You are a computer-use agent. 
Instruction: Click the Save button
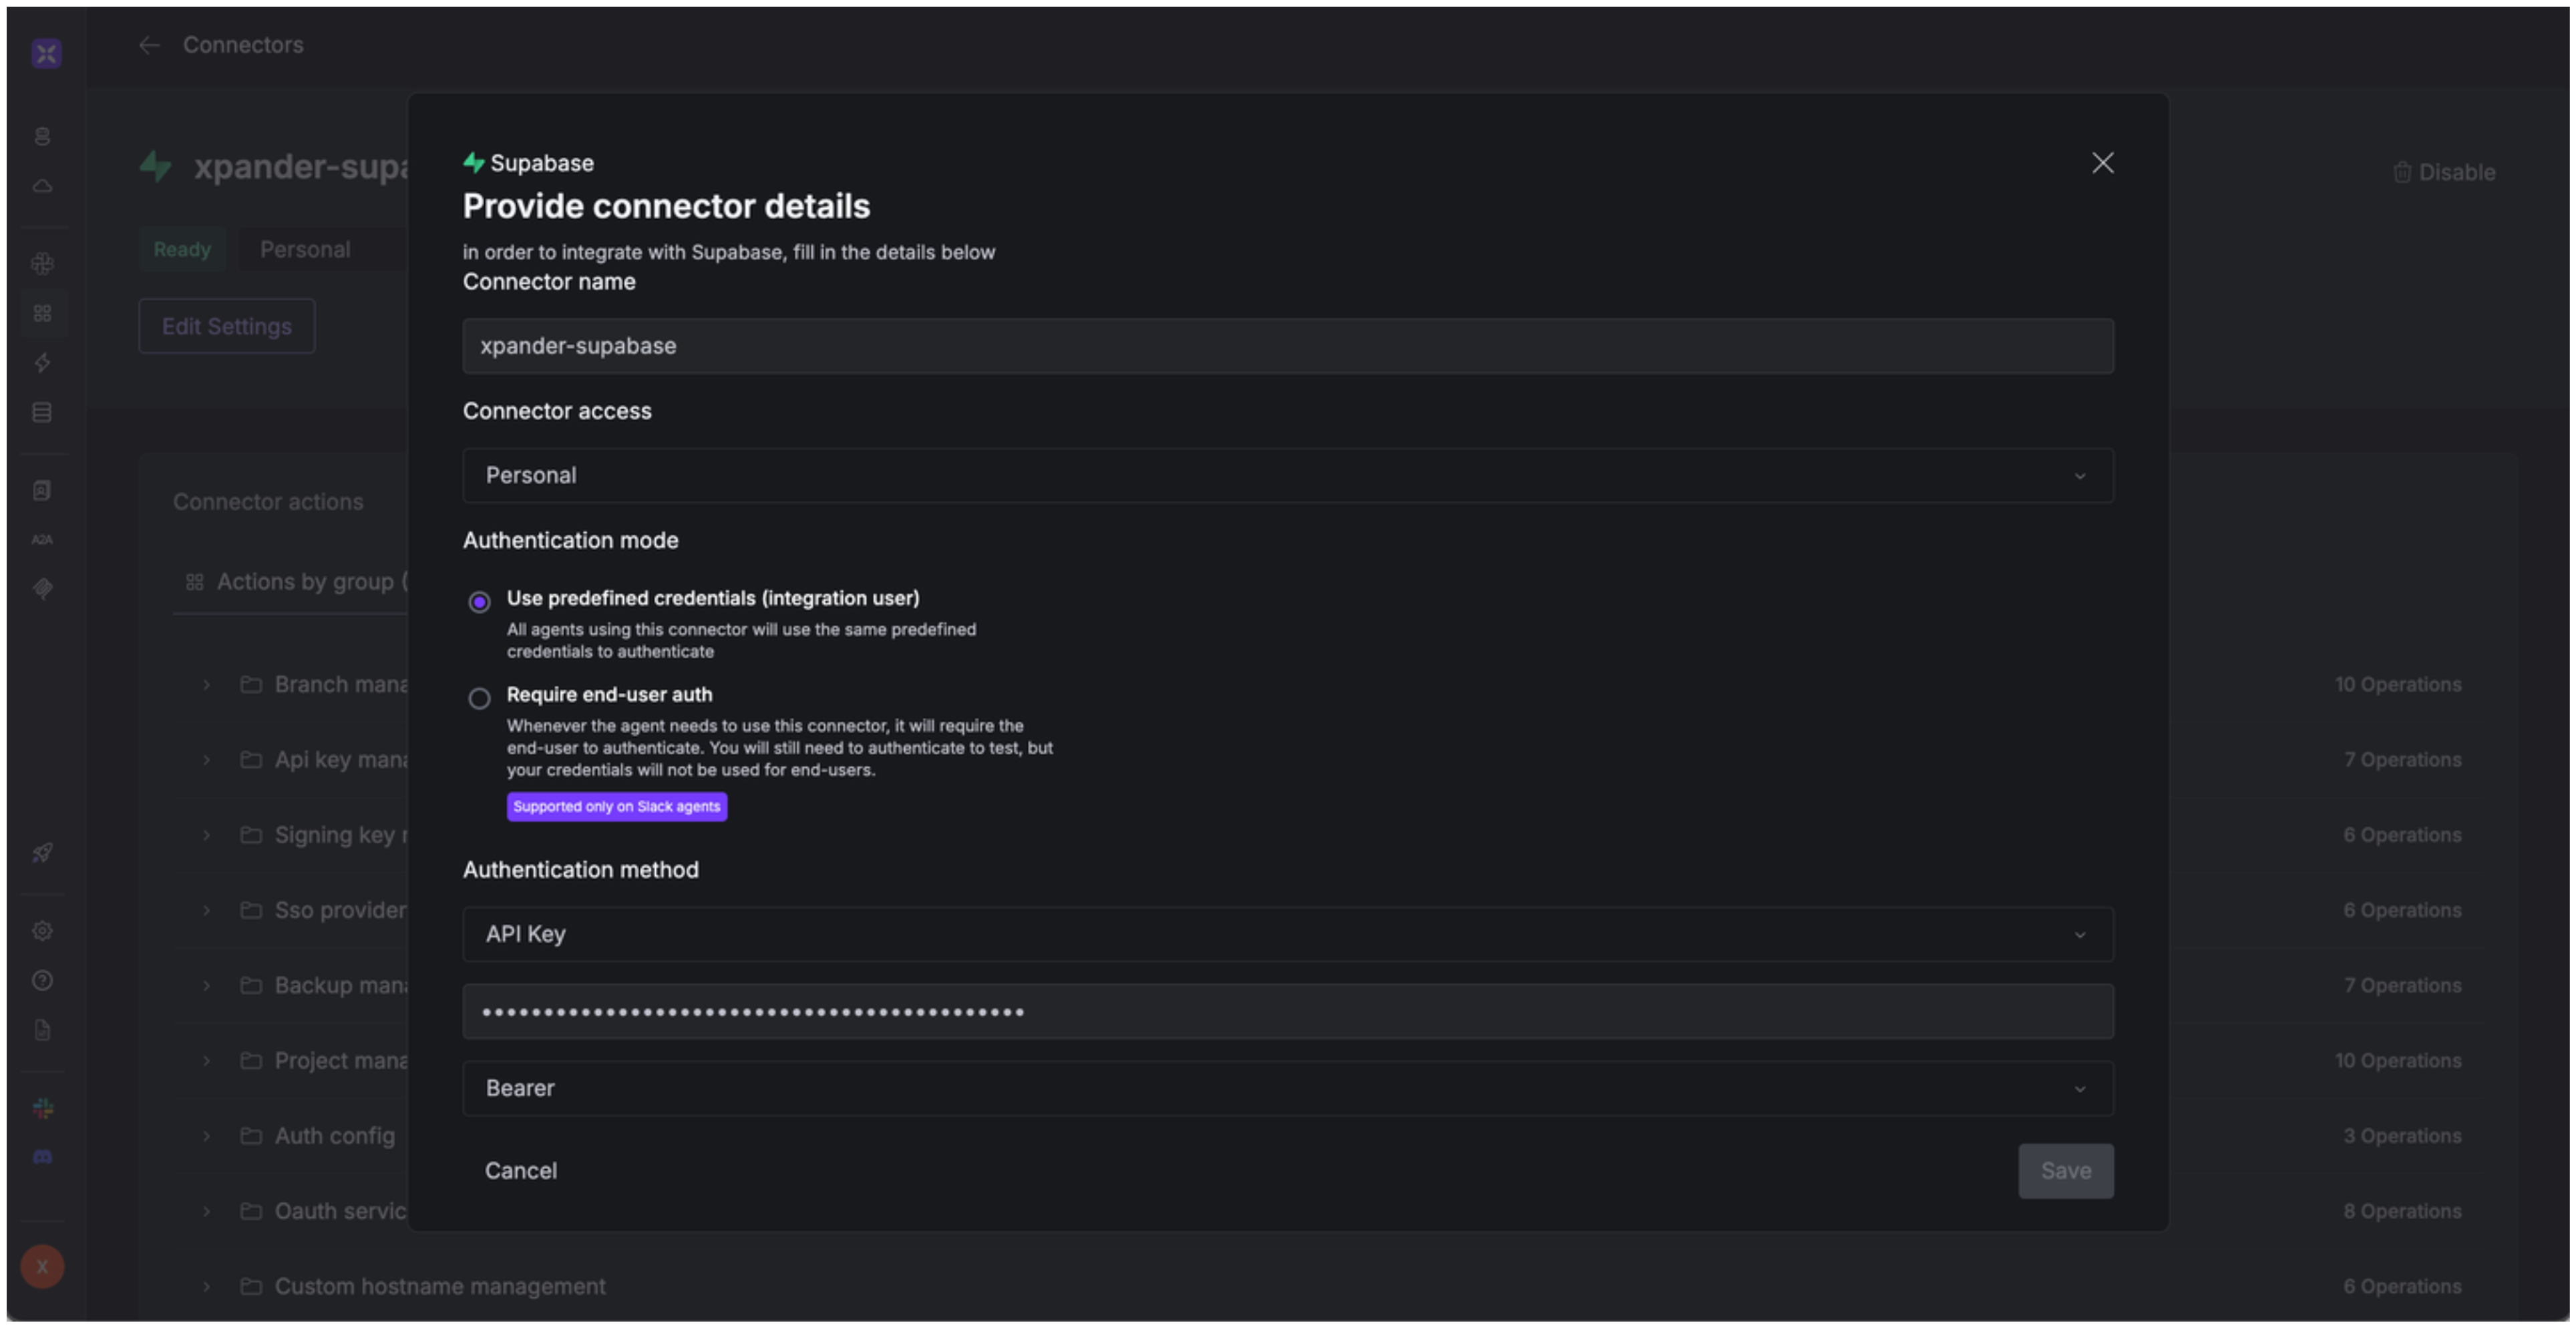coord(2065,1171)
